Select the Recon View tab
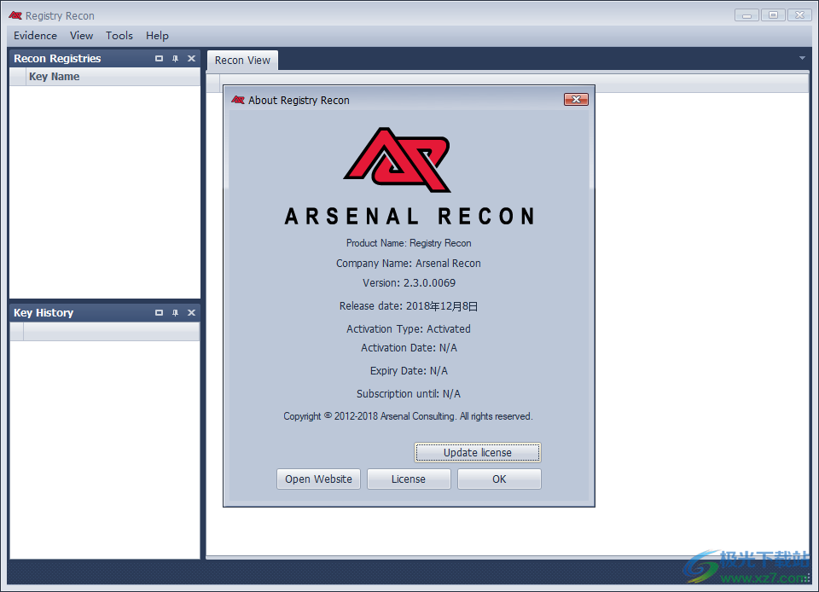This screenshot has height=592, width=819. [x=242, y=60]
